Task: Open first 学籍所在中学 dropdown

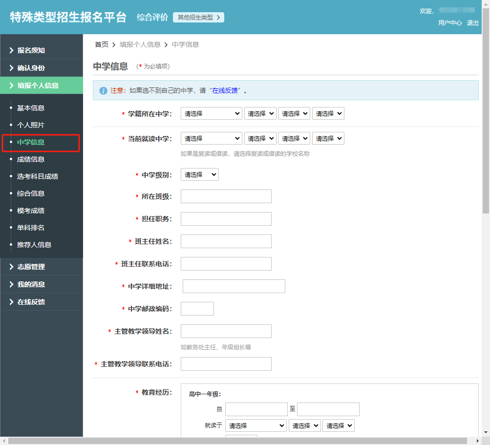Action: [x=211, y=113]
